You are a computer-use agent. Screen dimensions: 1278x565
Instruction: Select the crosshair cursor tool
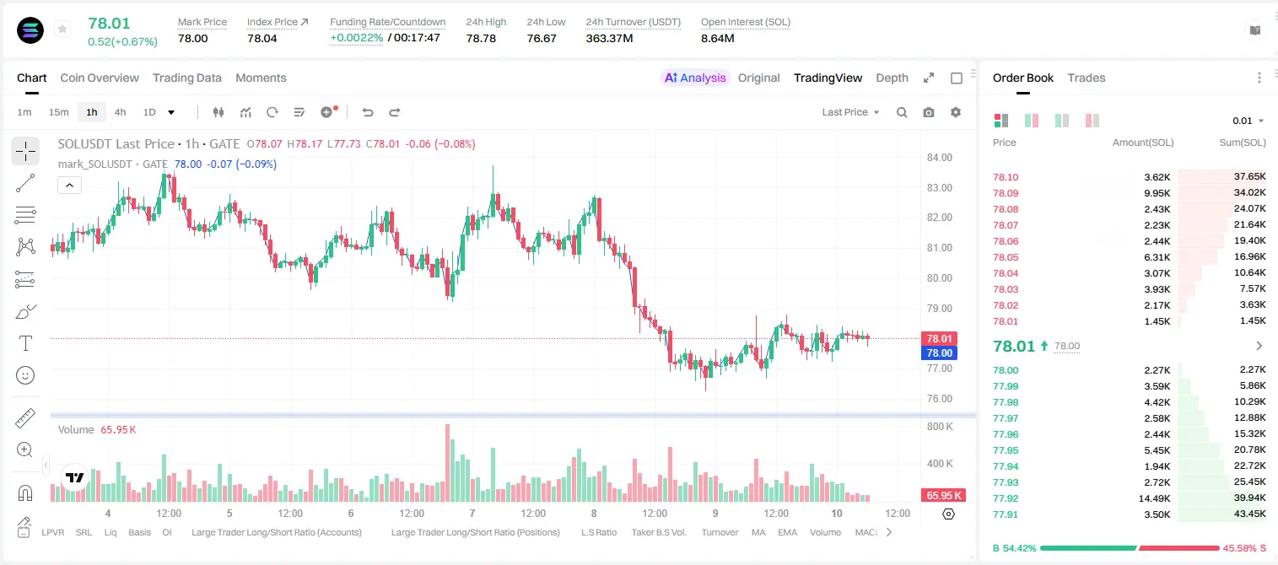click(25, 151)
